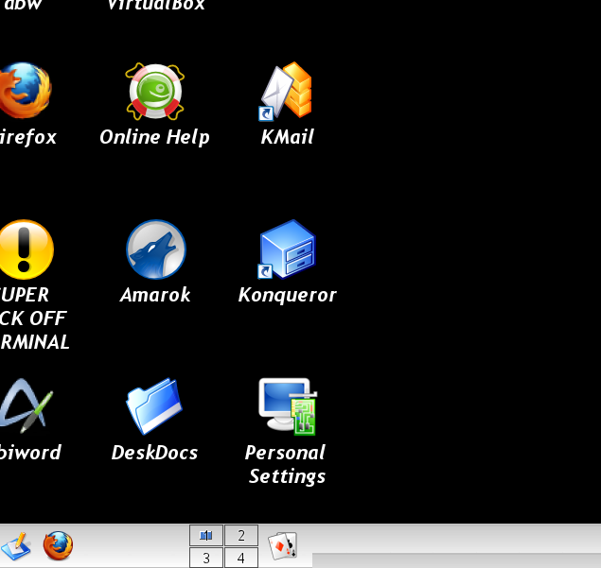Click the VirtualBox desktop label

pos(156,5)
